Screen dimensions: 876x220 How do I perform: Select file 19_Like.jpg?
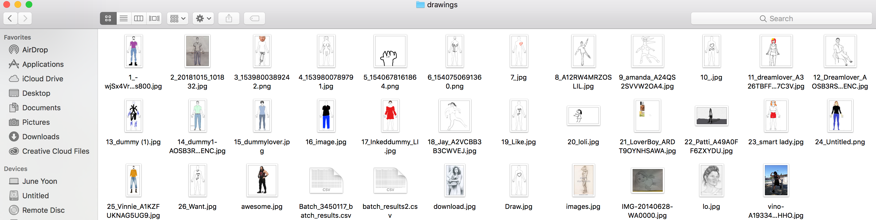518,116
